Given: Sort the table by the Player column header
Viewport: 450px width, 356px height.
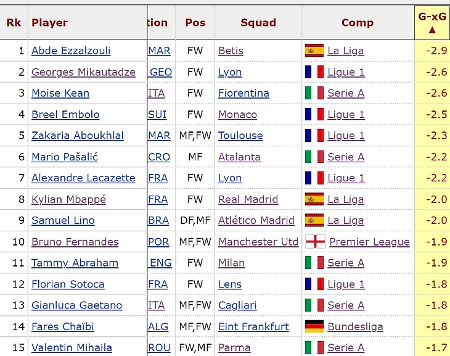Looking at the screenshot, I should pos(50,23).
